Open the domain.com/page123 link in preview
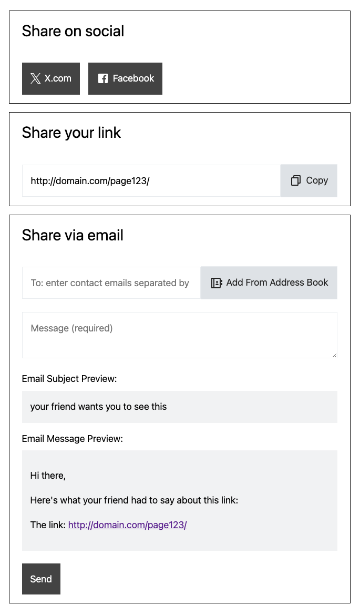 pyautogui.click(x=127, y=525)
